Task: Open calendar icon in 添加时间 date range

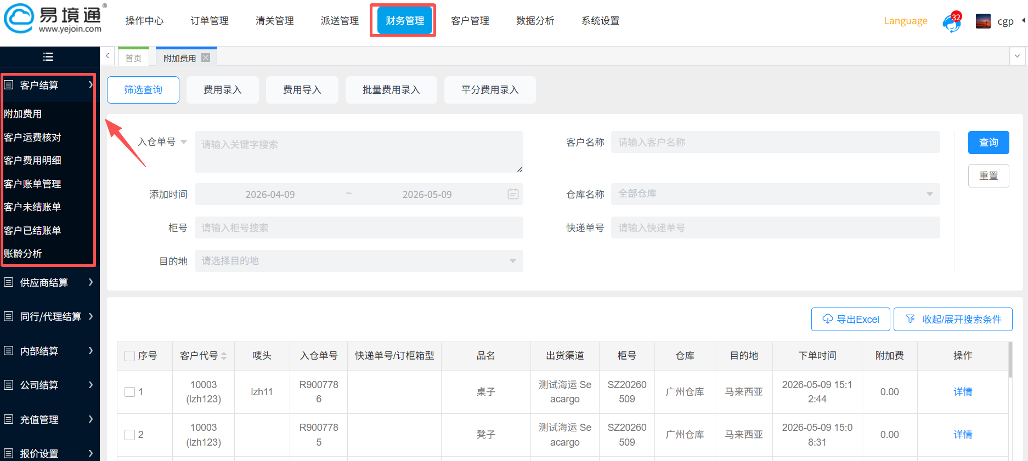Action: pyautogui.click(x=513, y=194)
